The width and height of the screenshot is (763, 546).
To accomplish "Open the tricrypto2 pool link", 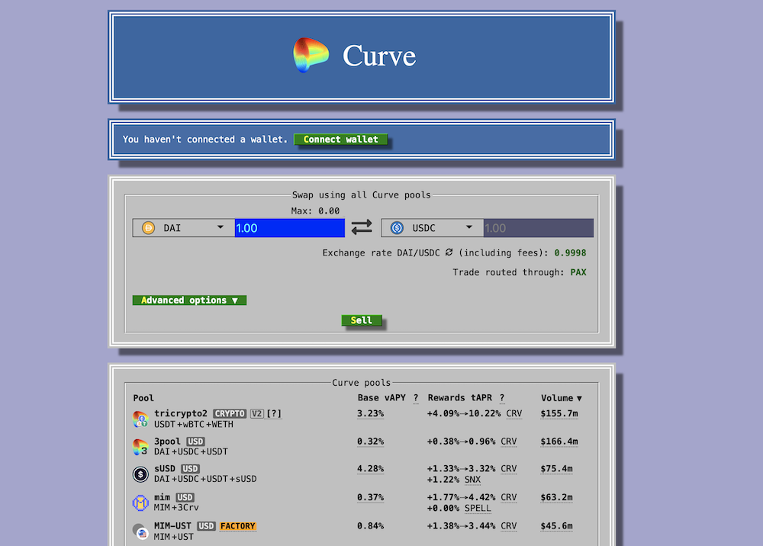I will coord(181,413).
